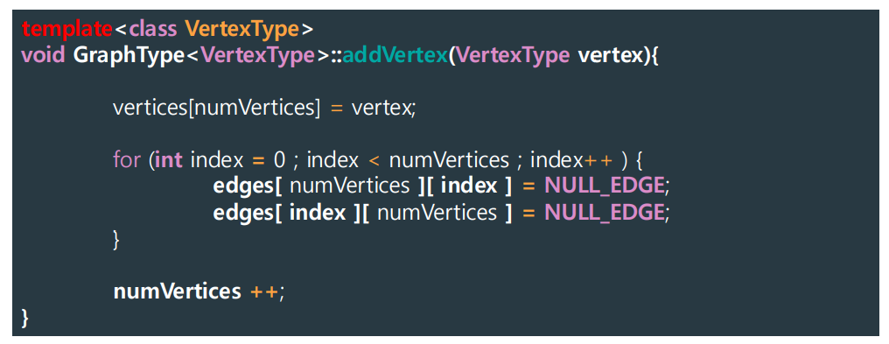Image resolution: width=889 pixels, height=344 pixels.
Task: Click the 'for' loop keyword
Action: click(127, 160)
